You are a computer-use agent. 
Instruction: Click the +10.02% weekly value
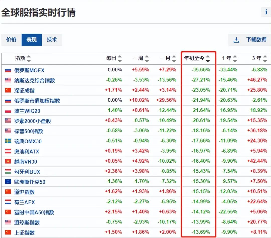coord(139,100)
